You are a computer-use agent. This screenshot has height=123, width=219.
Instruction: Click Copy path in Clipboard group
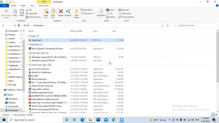(31, 14)
